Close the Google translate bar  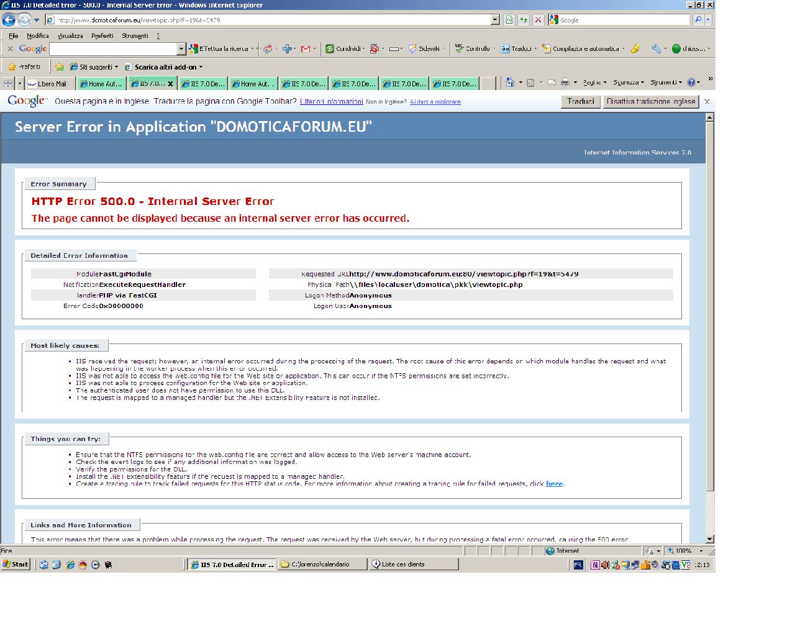pos(707,101)
